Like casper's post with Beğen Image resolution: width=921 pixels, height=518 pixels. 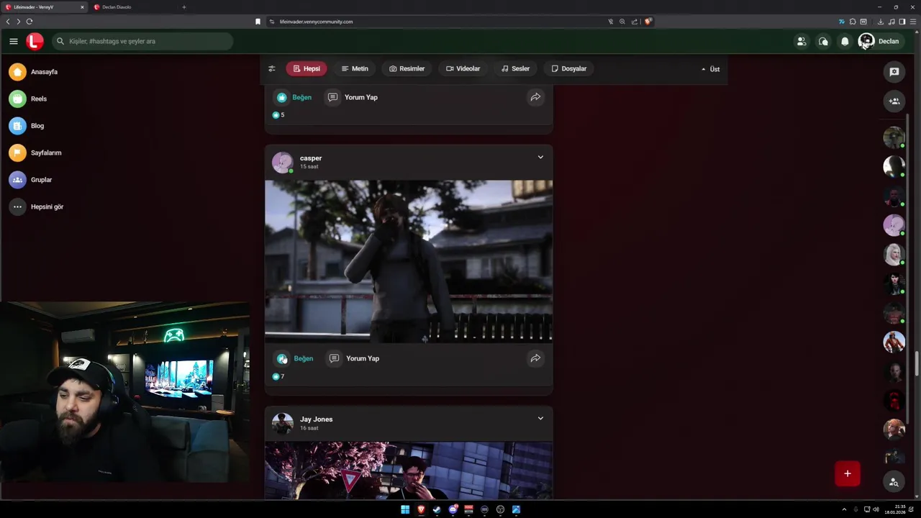(x=295, y=358)
